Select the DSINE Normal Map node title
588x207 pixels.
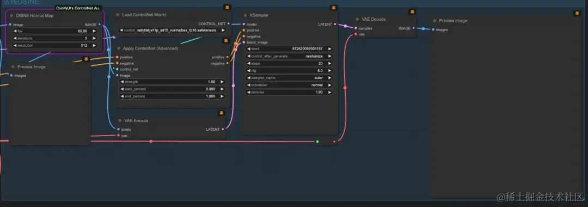[34, 16]
